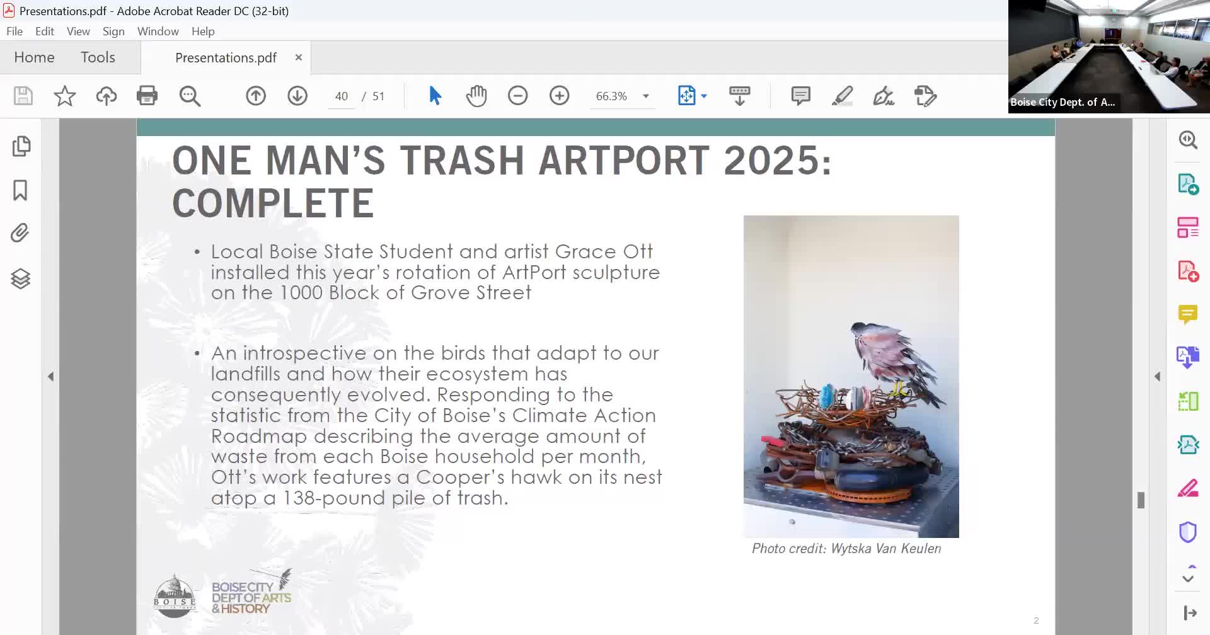Open the Sign document pen tool
The height and width of the screenshot is (635, 1210).
[x=884, y=96]
